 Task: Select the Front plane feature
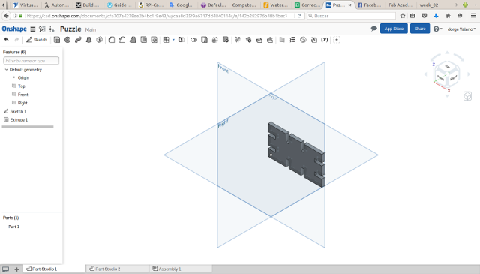(x=22, y=95)
